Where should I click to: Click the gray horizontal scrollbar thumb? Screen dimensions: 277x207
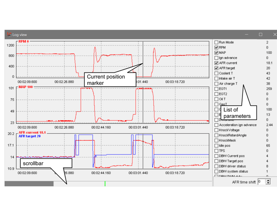(x=29, y=183)
